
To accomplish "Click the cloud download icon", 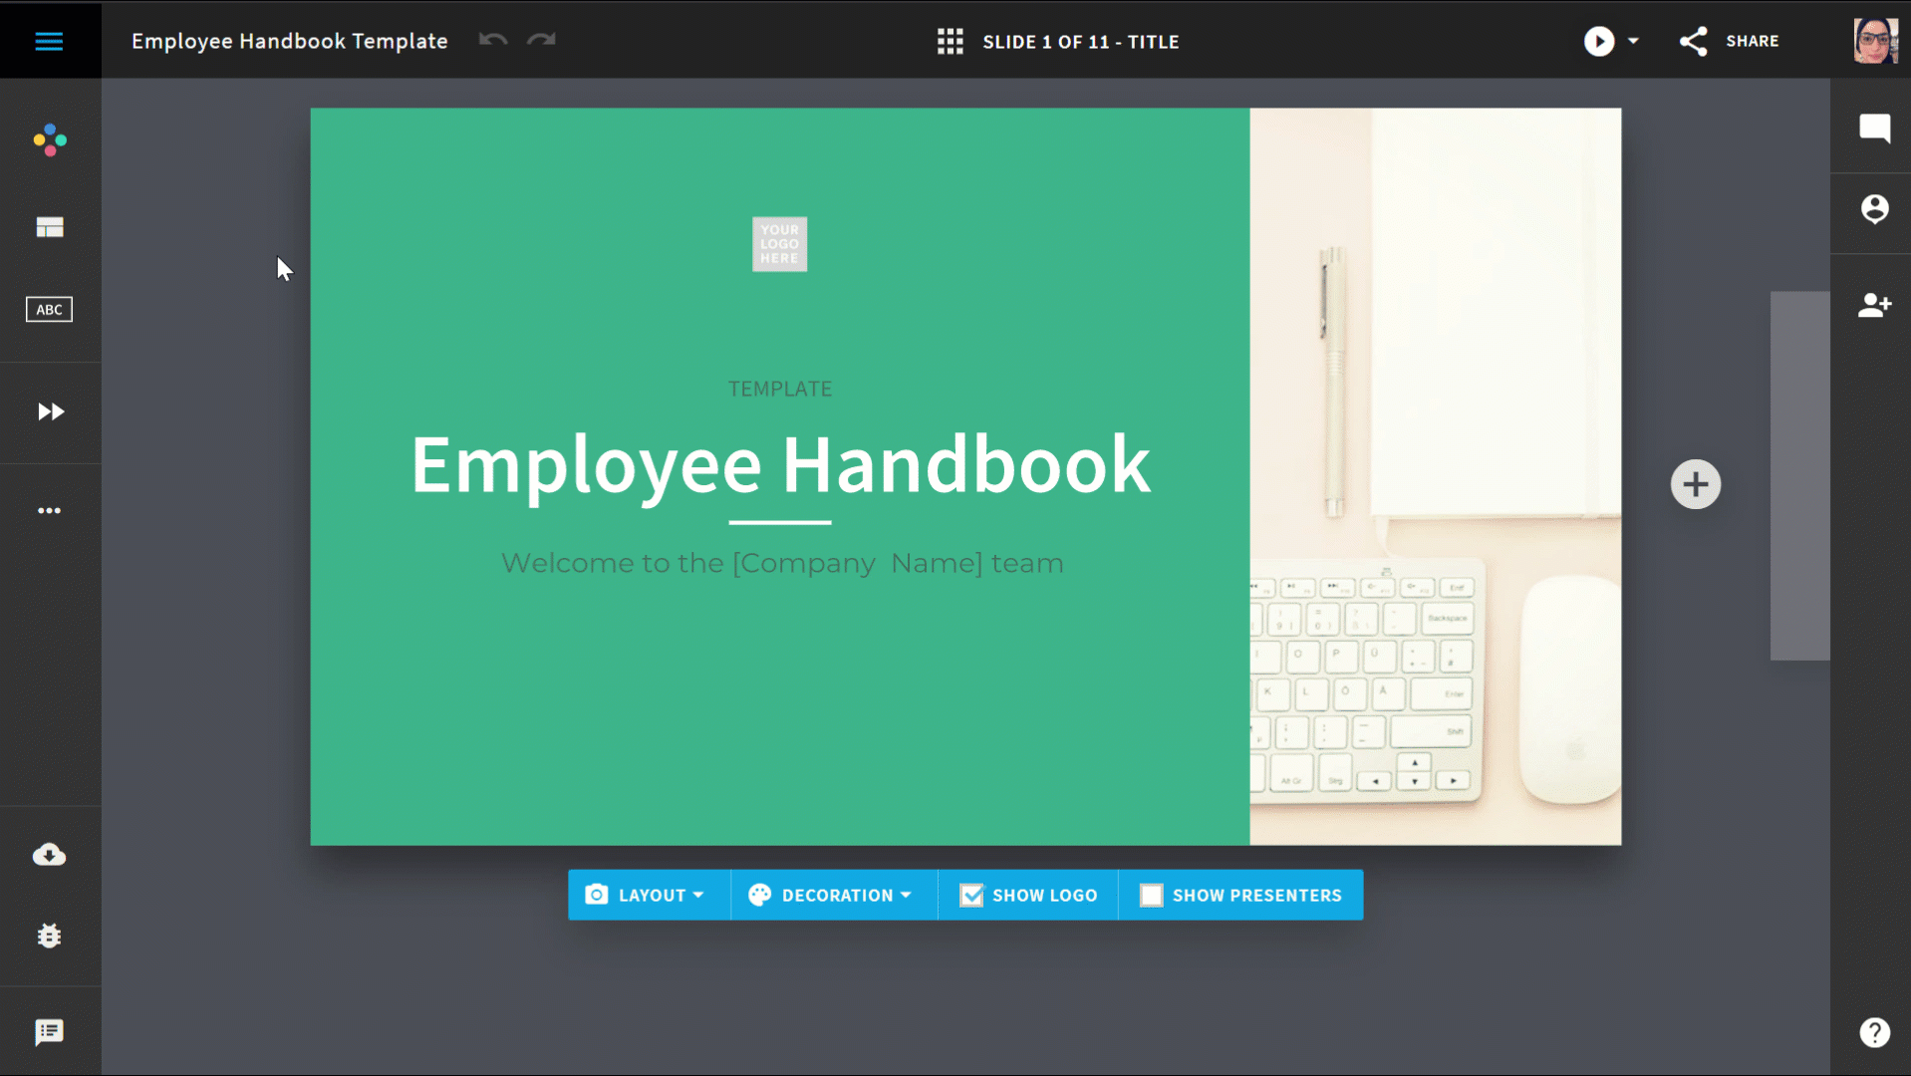I will tap(49, 855).
